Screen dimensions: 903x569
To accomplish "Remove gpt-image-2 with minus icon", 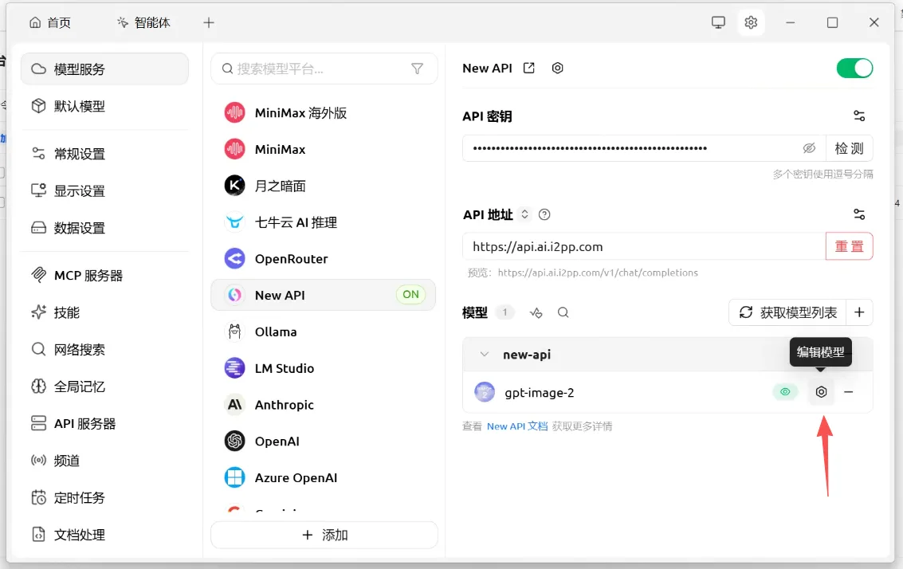I will (x=848, y=392).
